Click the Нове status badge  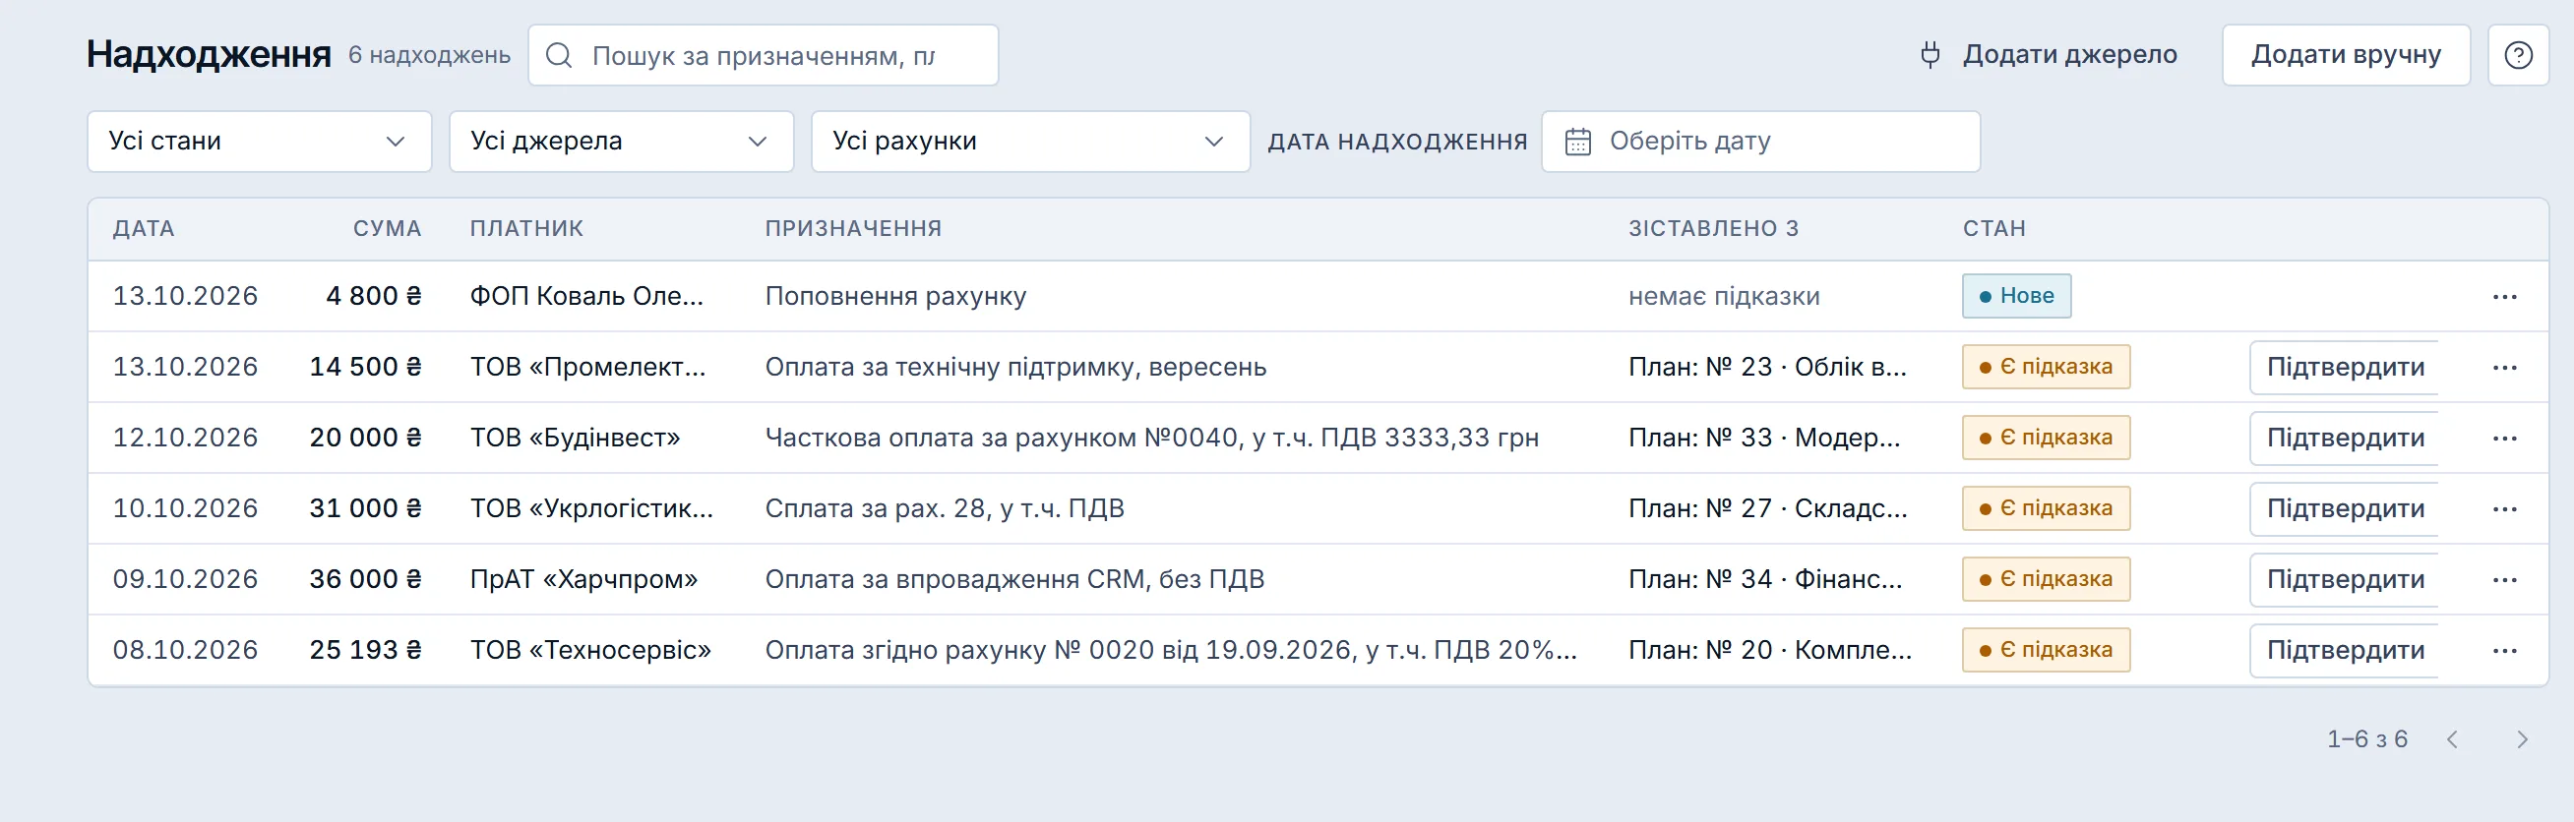[x=2016, y=297]
